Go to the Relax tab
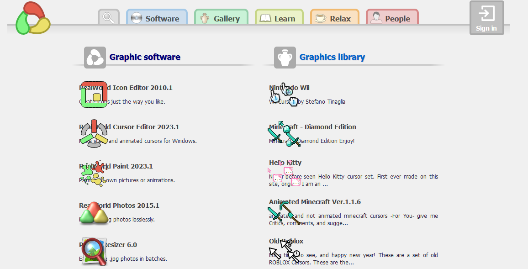The height and width of the screenshot is (269, 528). coord(334,17)
